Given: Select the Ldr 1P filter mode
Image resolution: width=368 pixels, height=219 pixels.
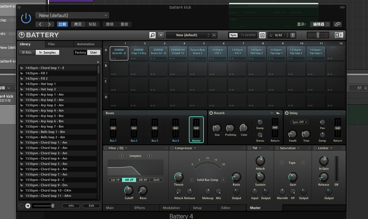Looking at the screenshot, I should pos(115,180).
